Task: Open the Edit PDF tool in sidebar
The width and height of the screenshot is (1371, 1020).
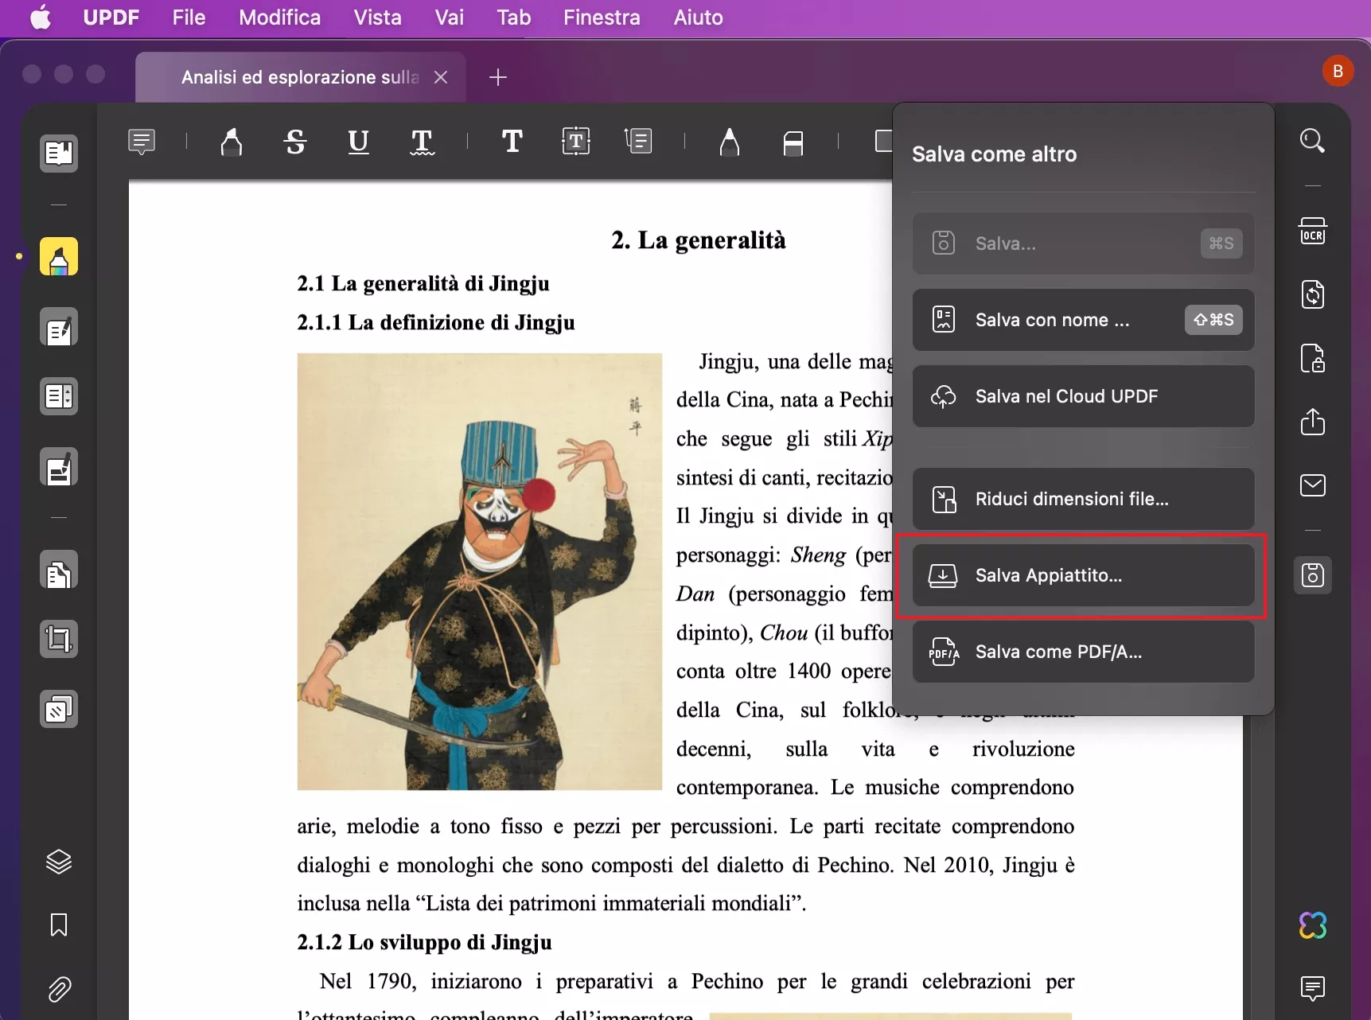Action: [x=59, y=327]
